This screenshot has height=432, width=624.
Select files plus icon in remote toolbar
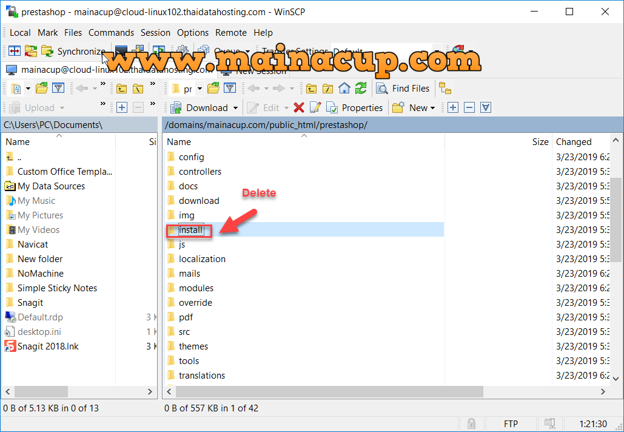coord(453,107)
